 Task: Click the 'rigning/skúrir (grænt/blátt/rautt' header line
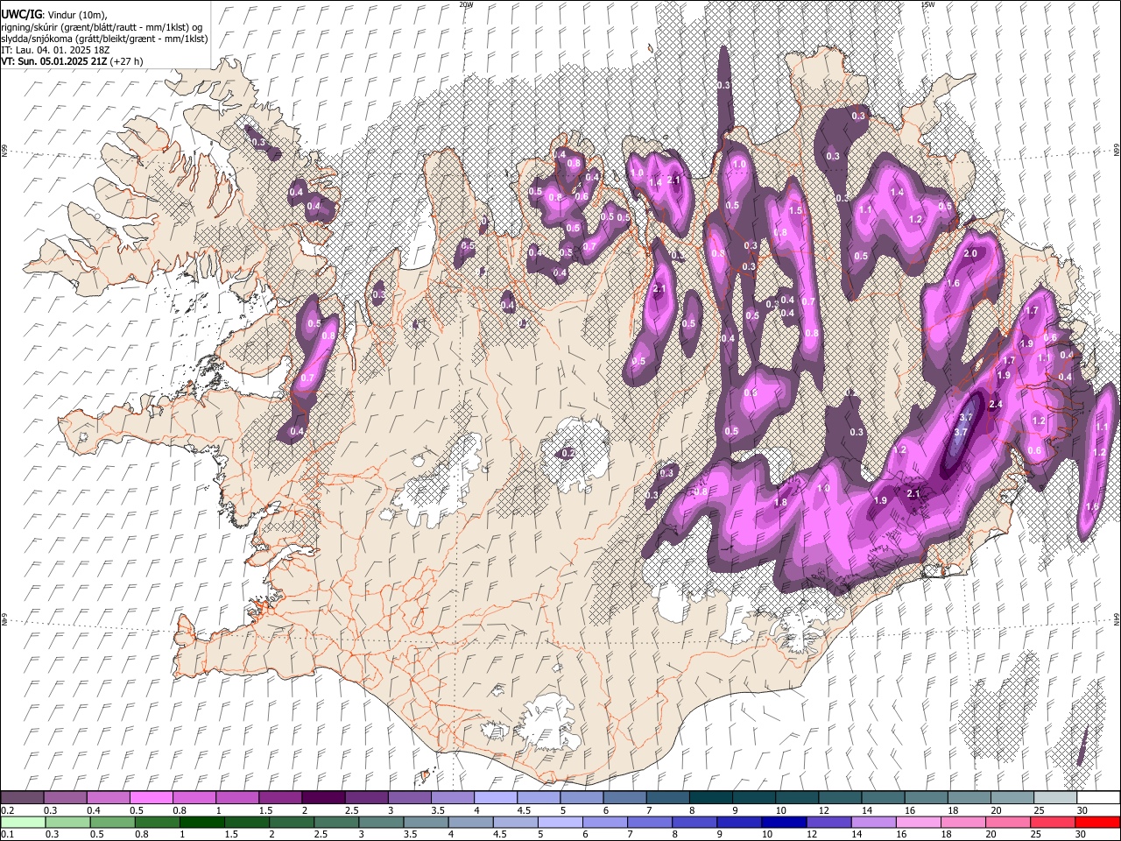[102, 26]
